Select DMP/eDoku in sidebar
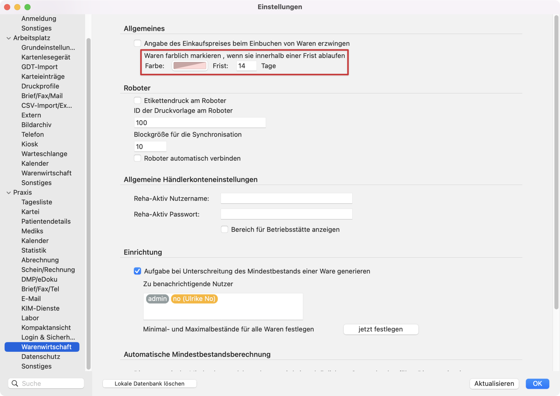560x396 pixels. click(x=39, y=279)
